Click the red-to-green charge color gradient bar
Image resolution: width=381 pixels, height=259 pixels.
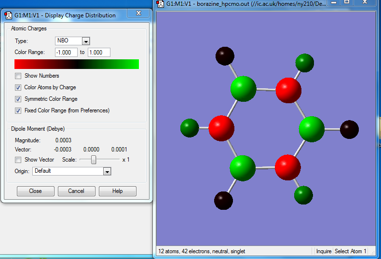point(77,64)
